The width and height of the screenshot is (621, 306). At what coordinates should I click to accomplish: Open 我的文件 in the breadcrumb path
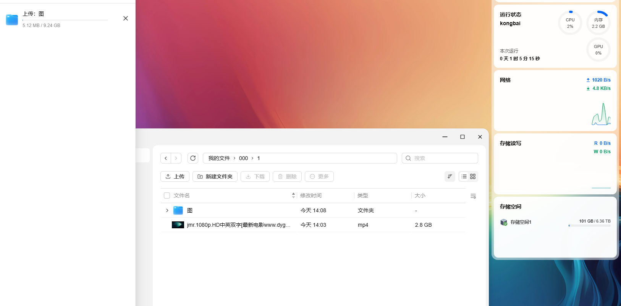tap(219, 158)
